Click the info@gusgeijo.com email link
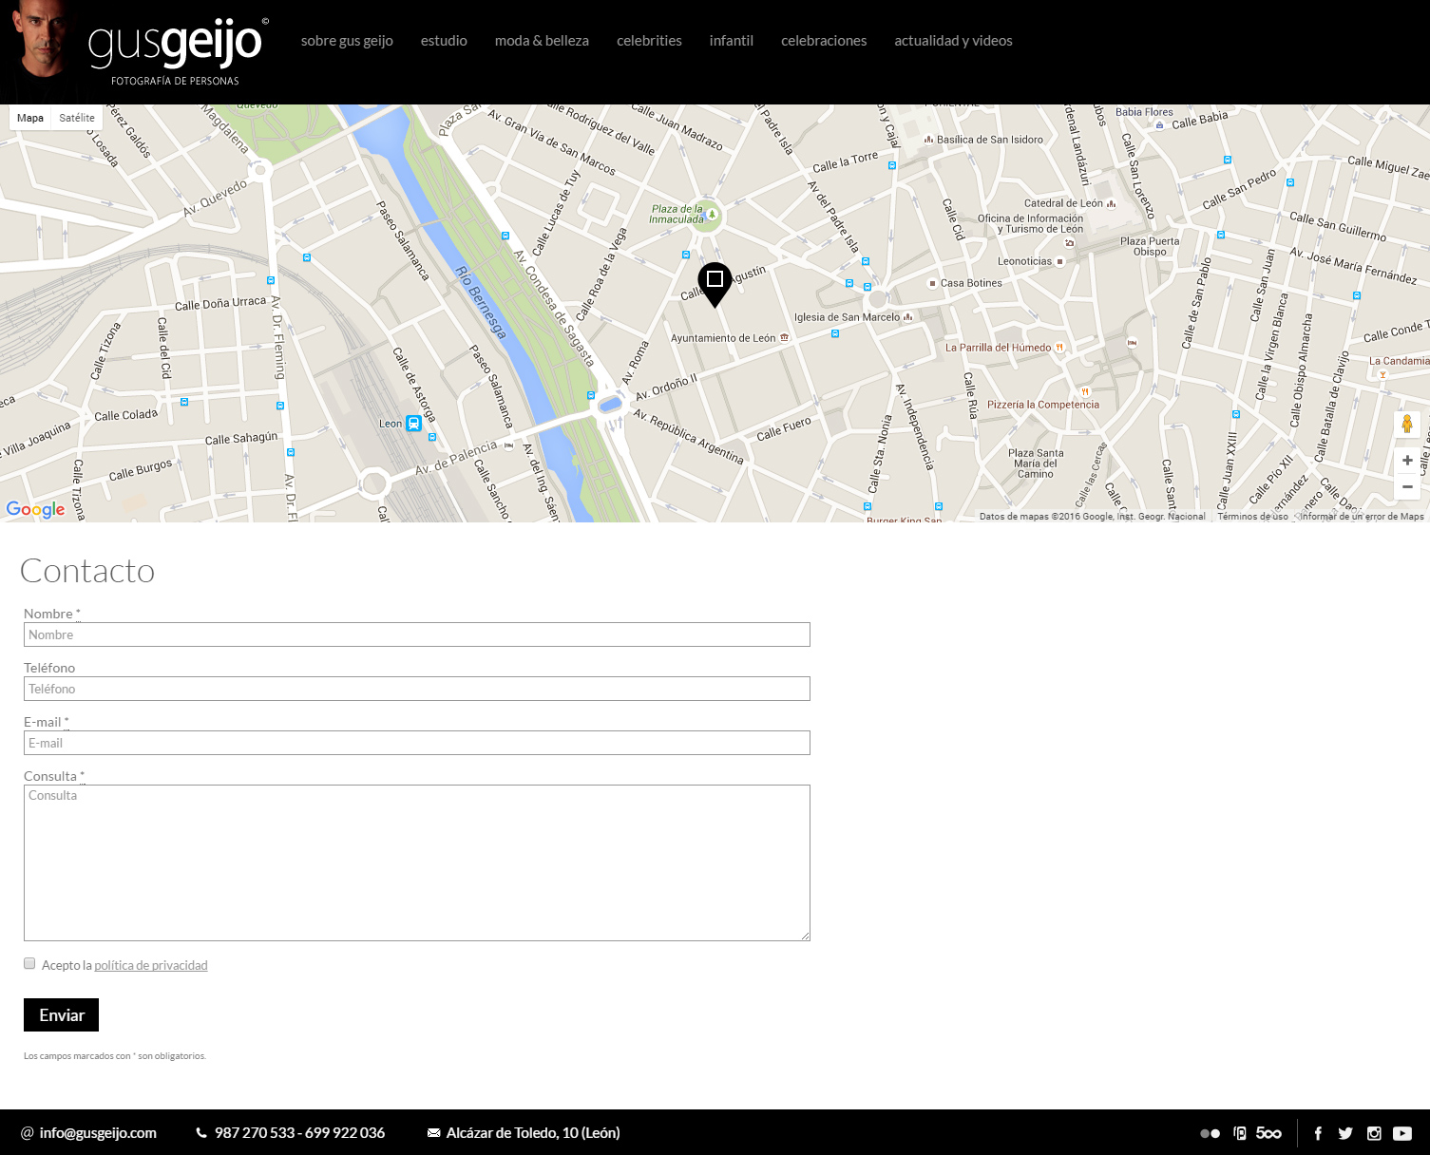The width and height of the screenshot is (1430, 1155). click(x=98, y=1133)
